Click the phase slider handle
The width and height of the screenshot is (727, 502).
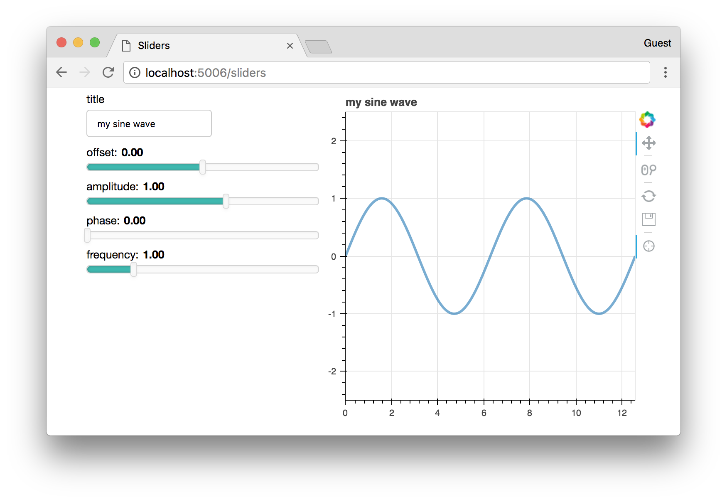pyautogui.click(x=87, y=235)
